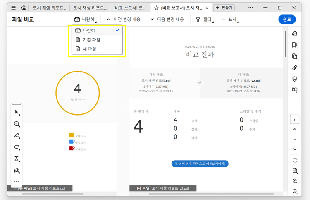
Task: Jump to 다음 변경 내용
Action: [x=167, y=19]
